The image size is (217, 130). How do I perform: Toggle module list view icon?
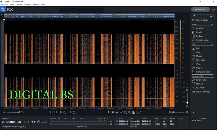pos(211,16)
